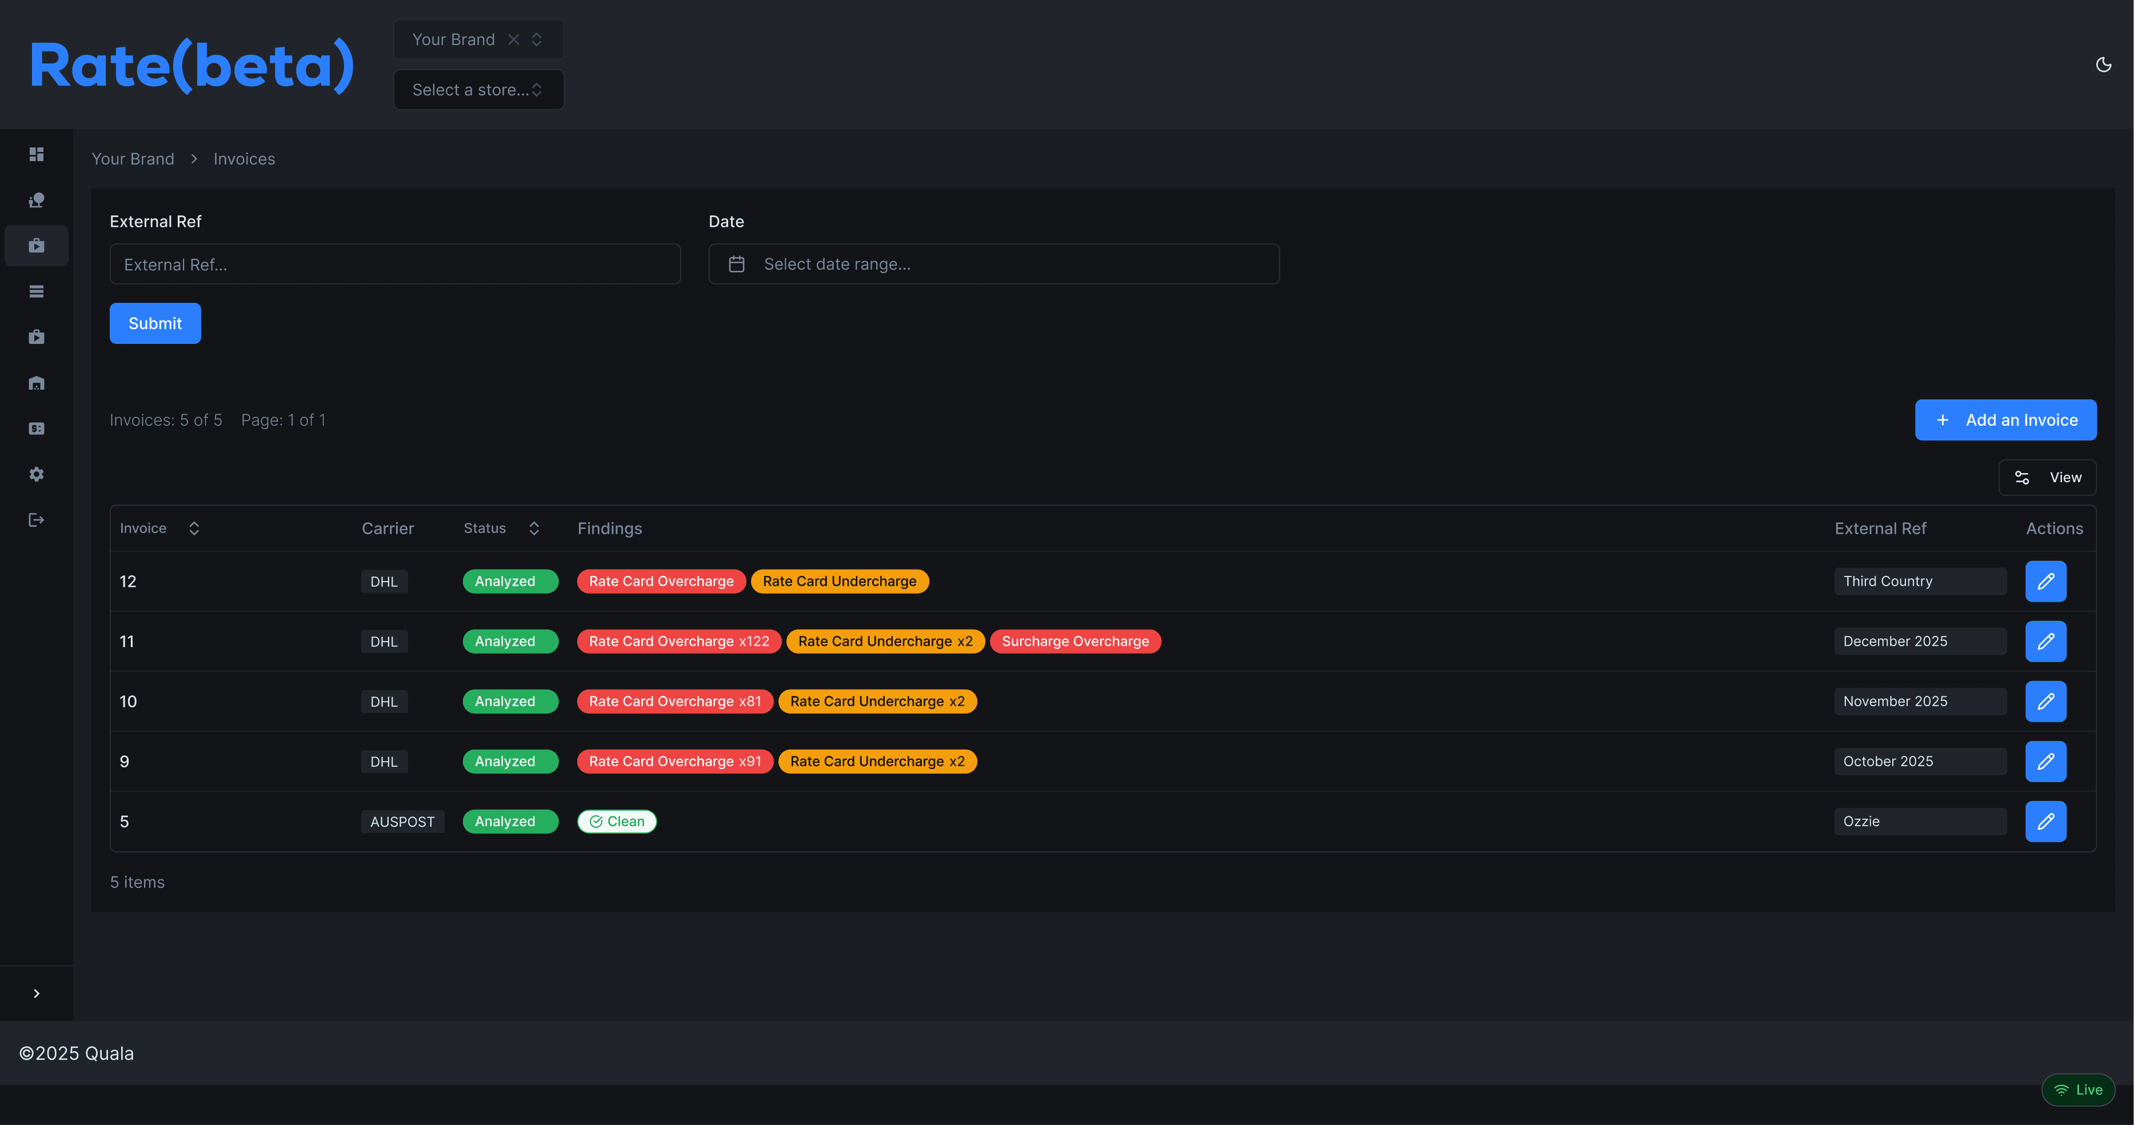
Task: Edit invoice 12 with pencil icon
Action: pos(2045,582)
